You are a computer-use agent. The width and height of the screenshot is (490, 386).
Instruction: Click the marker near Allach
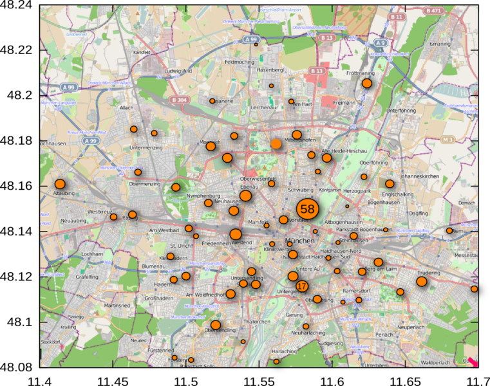(134, 129)
